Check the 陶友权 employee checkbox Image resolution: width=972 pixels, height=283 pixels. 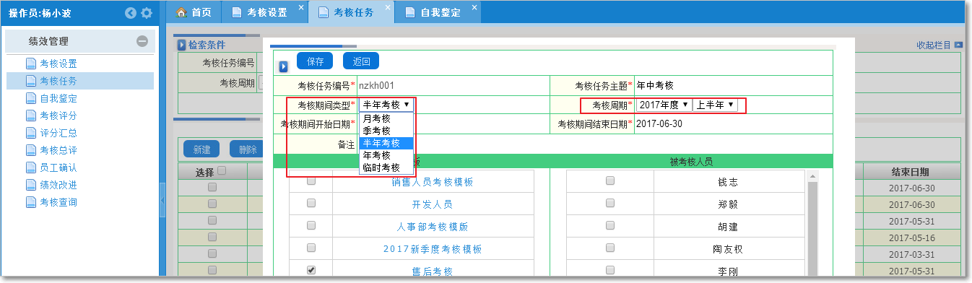[x=610, y=248]
